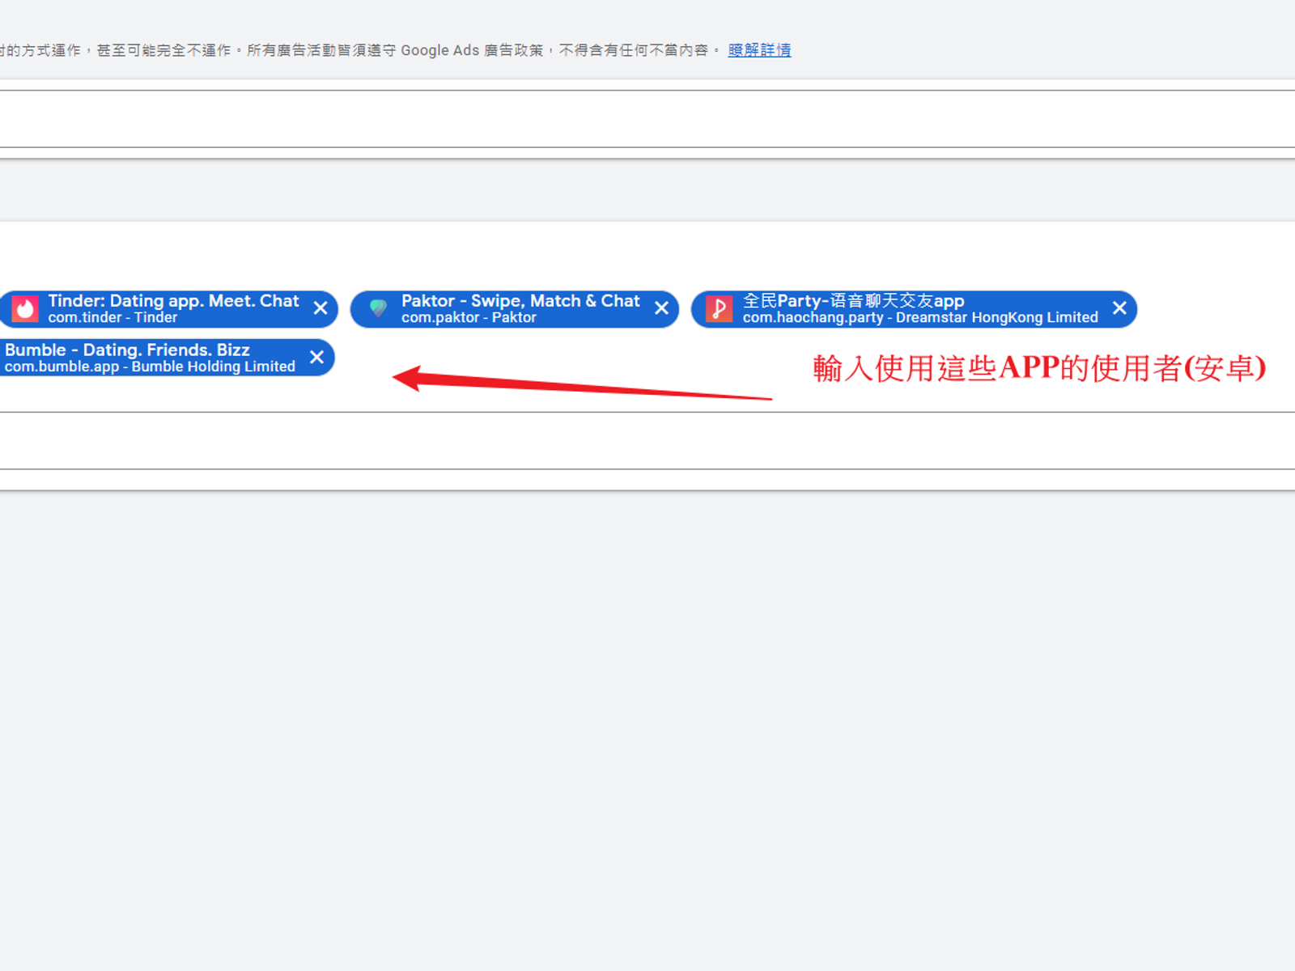Select the Paktor - Swipe, Match & Chat chip
The image size is (1295, 971).
pyautogui.click(x=514, y=309)
